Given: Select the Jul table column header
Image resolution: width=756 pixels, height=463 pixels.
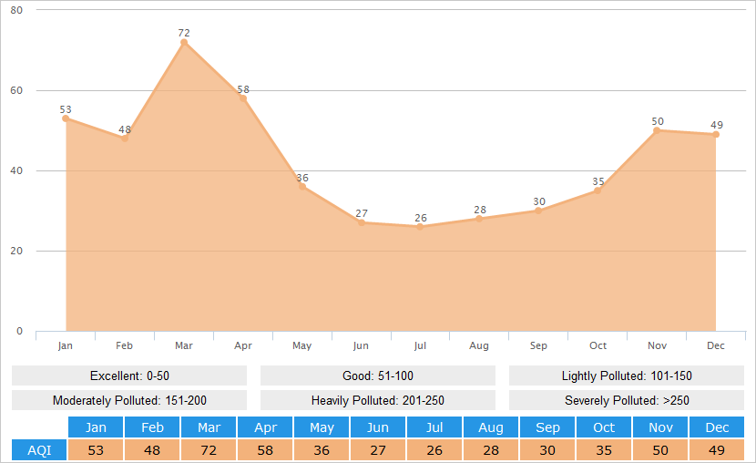Looking at the screenshot, I should point(434,427).
